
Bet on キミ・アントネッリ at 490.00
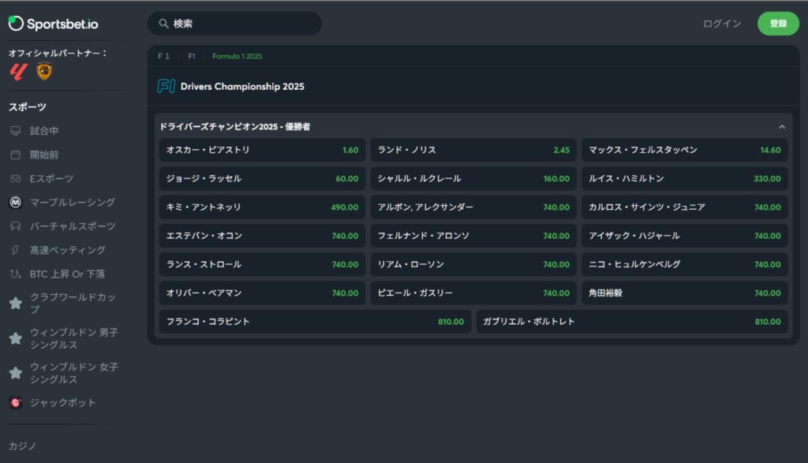[x=262, y=207]
